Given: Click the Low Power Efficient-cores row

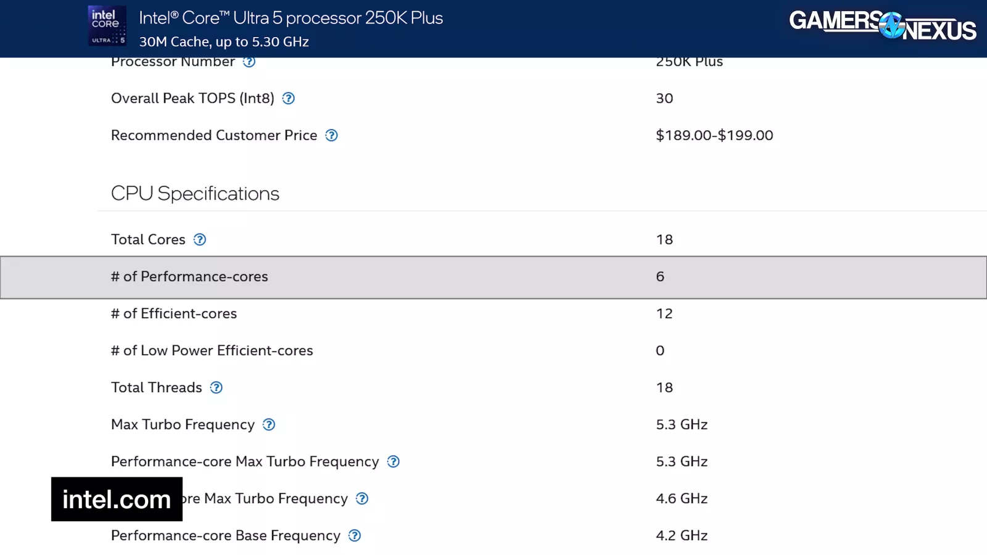Looking at the screenshot, I should pos(212,351).
